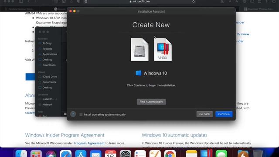
Task: Select Desktop under Finder iCloud section
Action: (x=48, y=88)
